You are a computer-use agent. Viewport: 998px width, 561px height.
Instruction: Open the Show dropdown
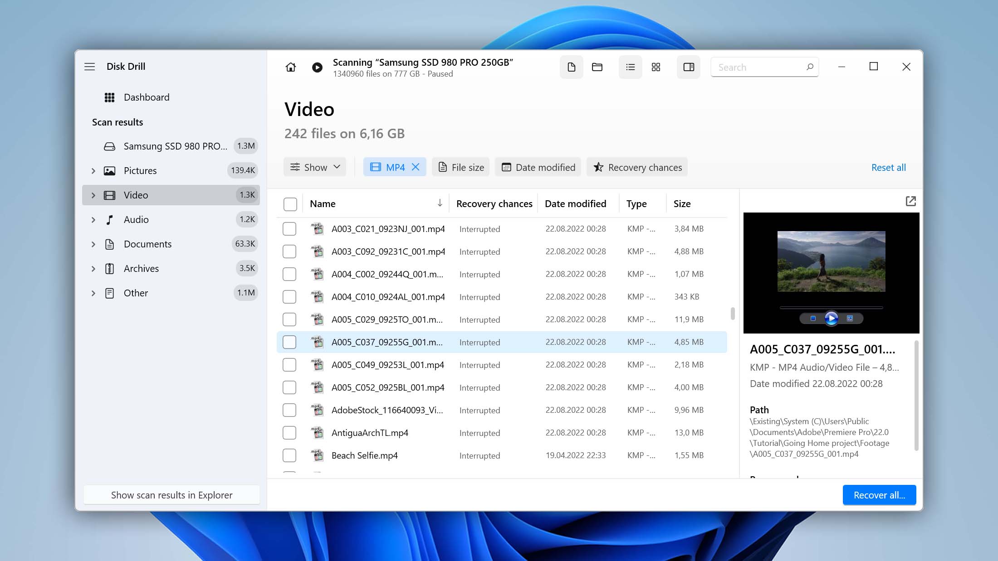coord(315,167)
